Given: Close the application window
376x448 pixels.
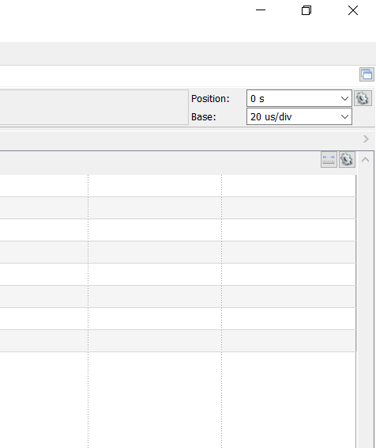Looking at the screenshot, I should coord(353,10).
